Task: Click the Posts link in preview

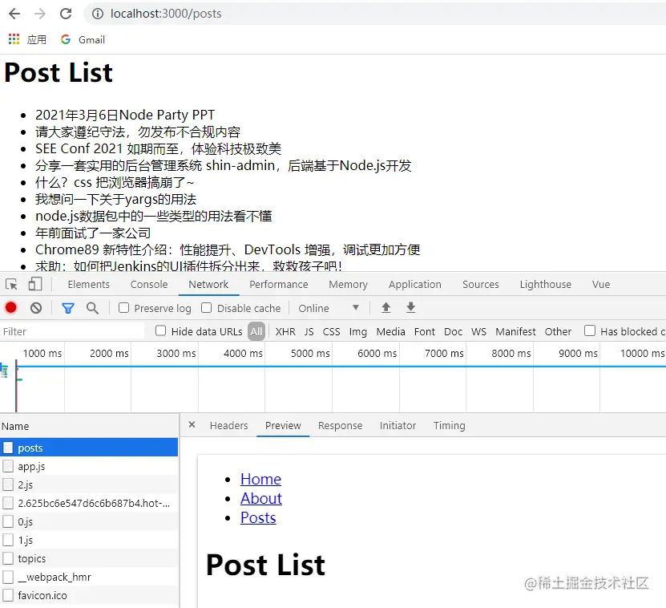Action: click(258, 518)
